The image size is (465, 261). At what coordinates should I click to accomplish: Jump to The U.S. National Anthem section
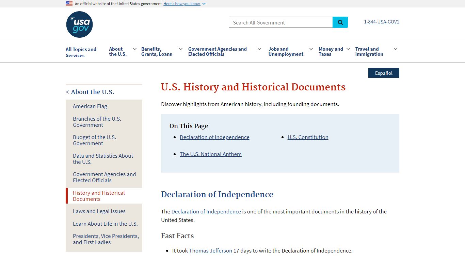(x=211, y=154)
